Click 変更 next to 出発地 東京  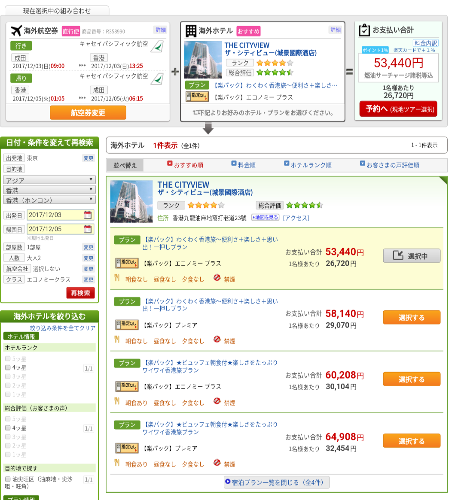(89, 158)
